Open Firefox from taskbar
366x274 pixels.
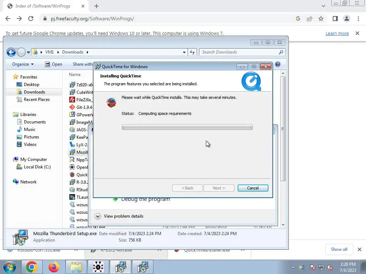(x=54, y=267)
